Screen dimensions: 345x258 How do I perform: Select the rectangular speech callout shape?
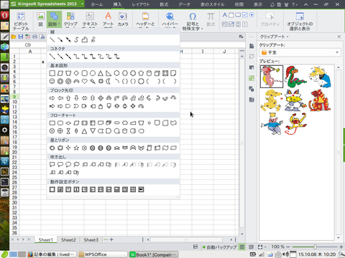point(52,164)
